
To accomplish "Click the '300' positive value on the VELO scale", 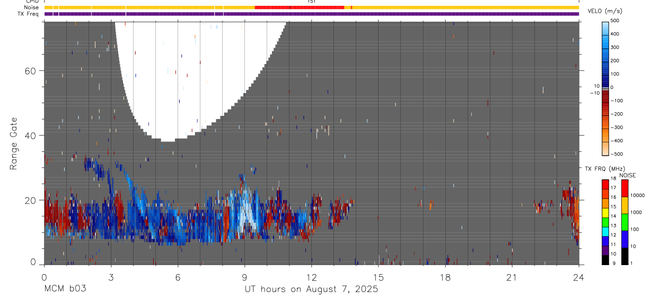I will tap(616, 47).
